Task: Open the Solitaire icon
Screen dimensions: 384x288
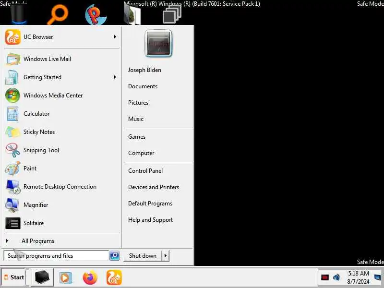Action: point(13,223)
